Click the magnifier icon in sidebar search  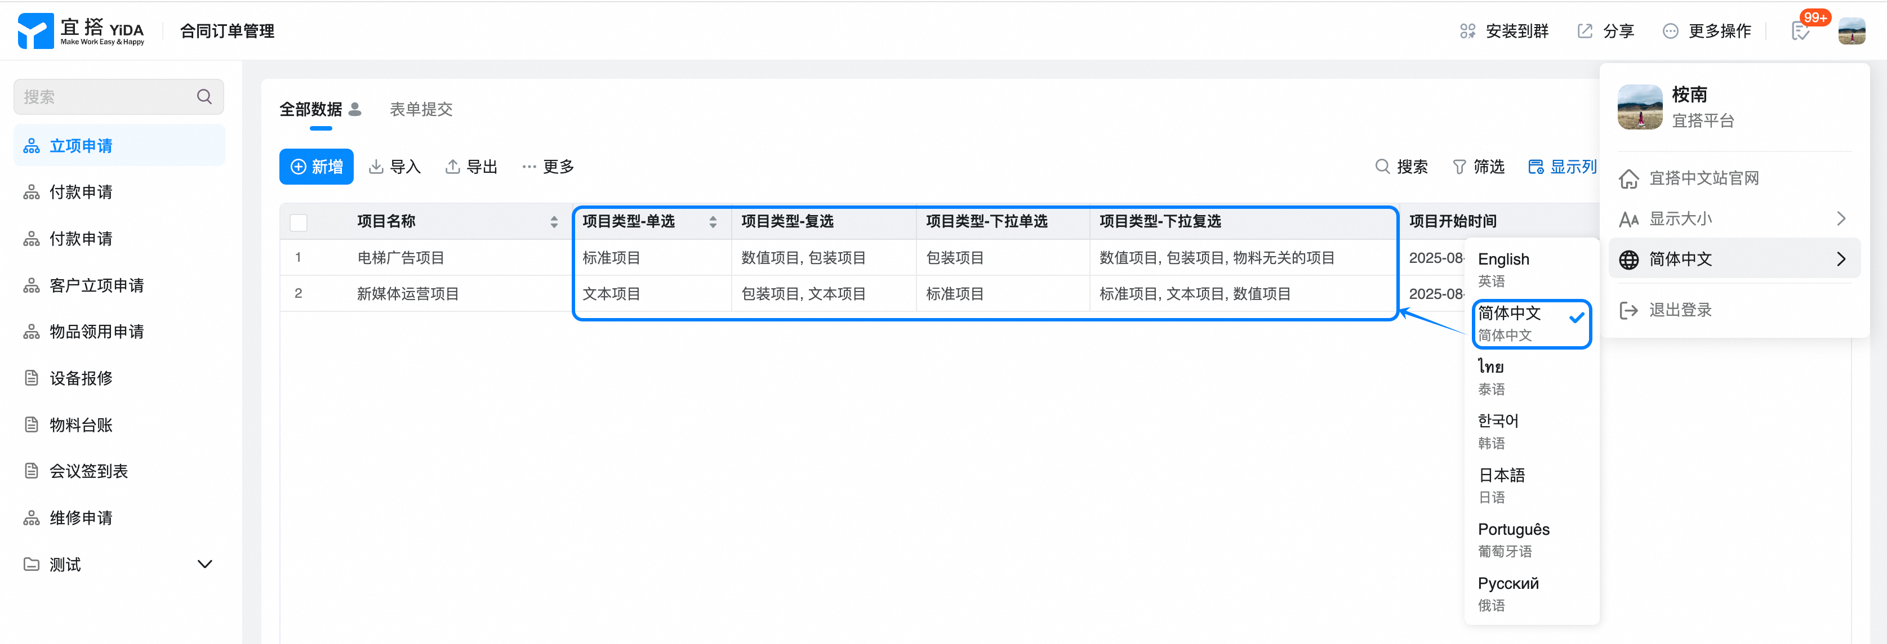204,97
